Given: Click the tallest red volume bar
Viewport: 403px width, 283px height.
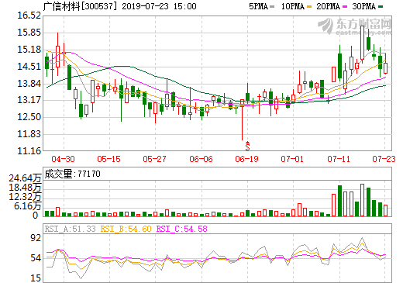Looking at the screenshot, I should pyautogui.click(x=362, y=200).
